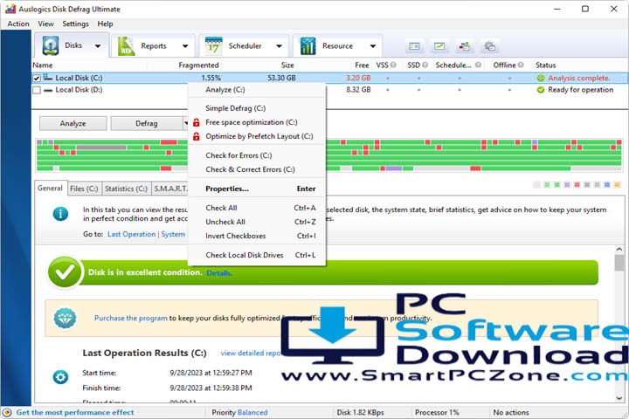Select Free space optimization (C:) entry
This screenshot has height=419, width=629.
click(x=257, y=122)
